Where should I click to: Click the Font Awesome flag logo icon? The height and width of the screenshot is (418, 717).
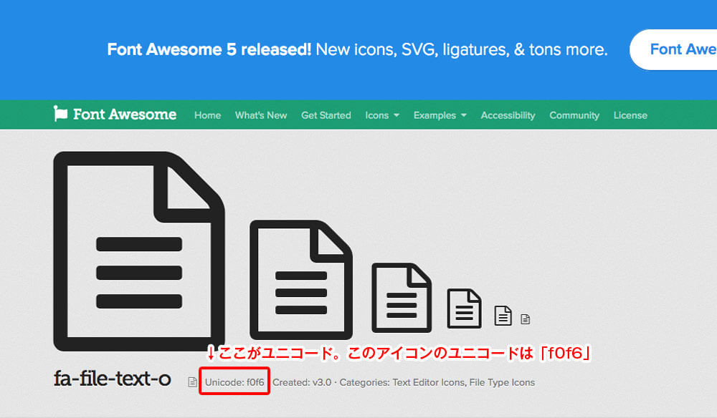[60, 114]
